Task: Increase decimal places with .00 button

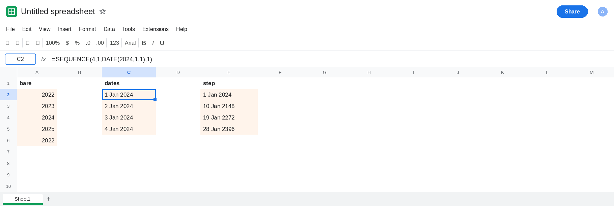Action: (100, 43)
